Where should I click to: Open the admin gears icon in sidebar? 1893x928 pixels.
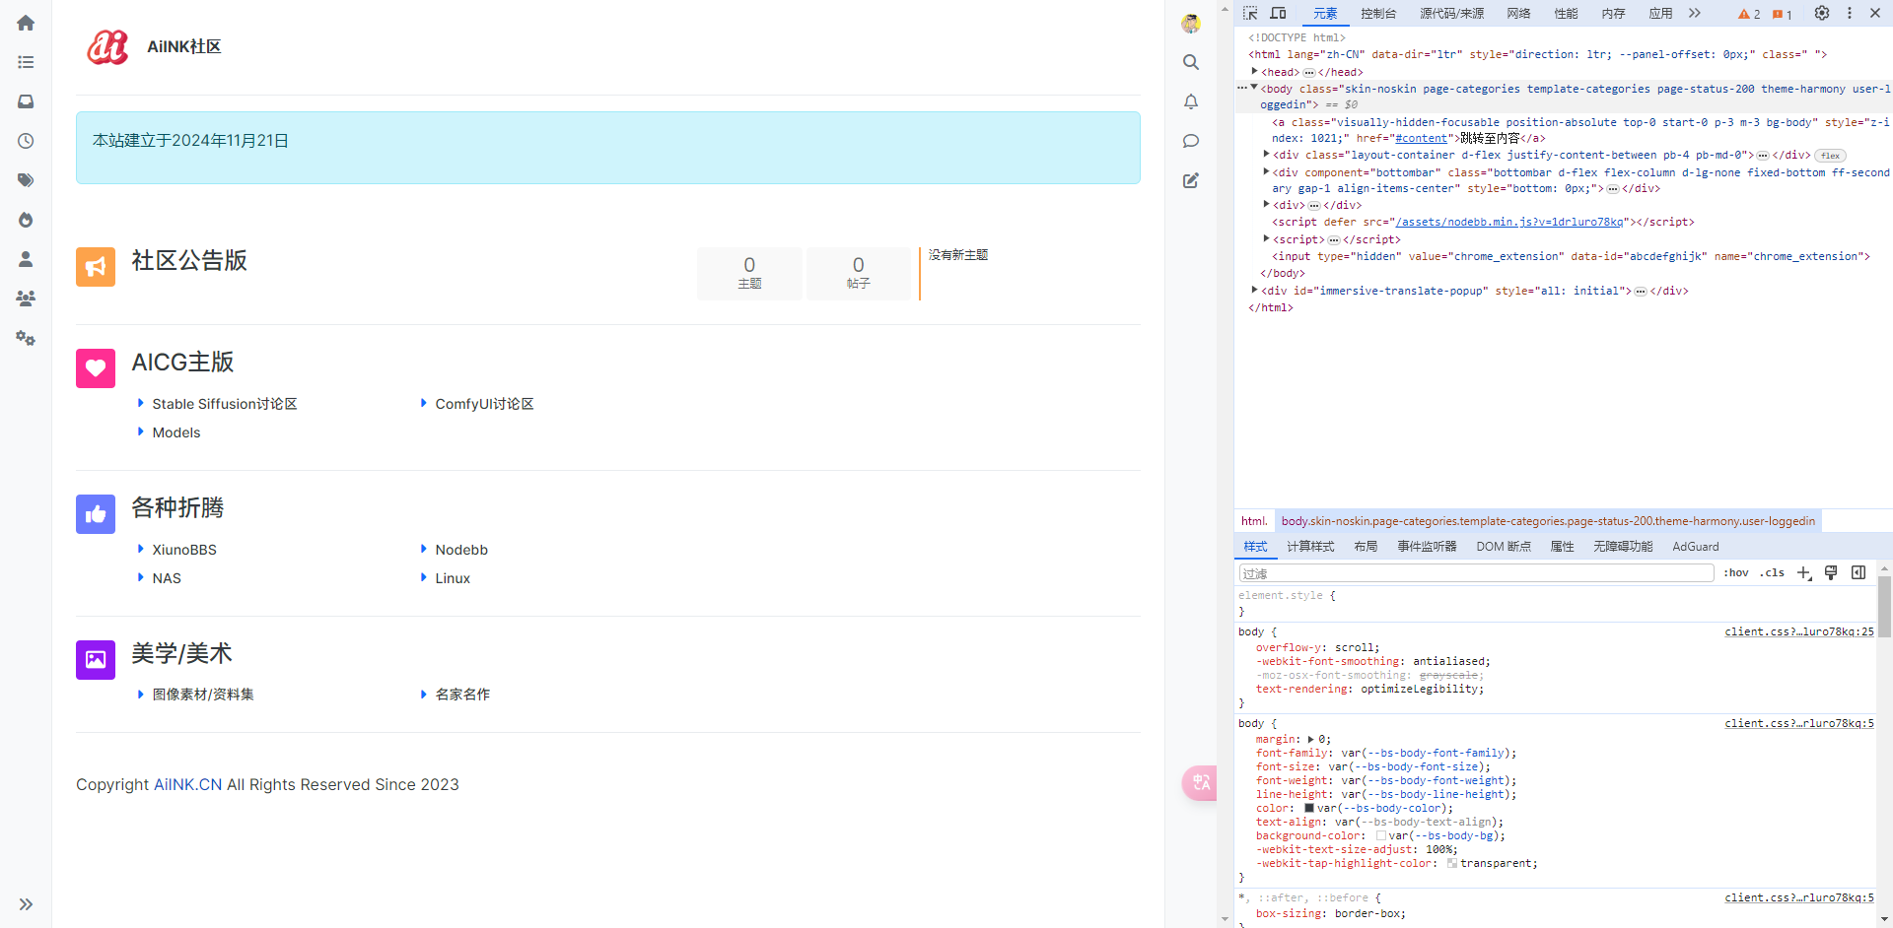(26, 338)
